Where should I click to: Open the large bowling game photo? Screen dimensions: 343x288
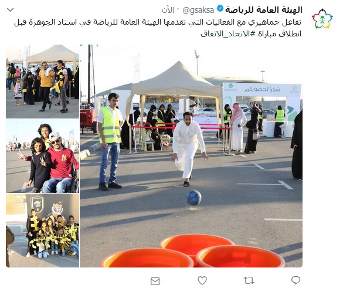(191, 156)
